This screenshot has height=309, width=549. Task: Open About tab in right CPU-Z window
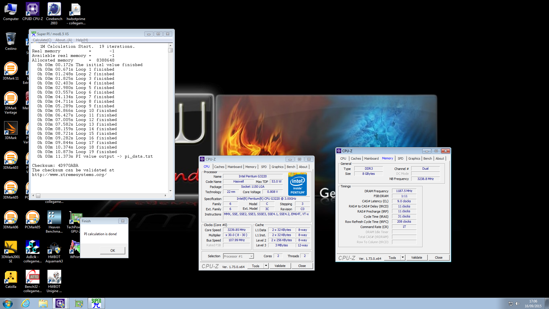click(440, 159)
